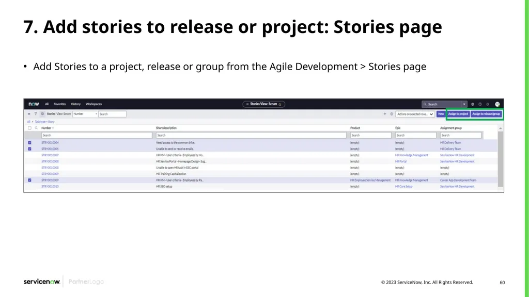529x297 pixels.
Task: Open Actions on selected rows dropdown
Action: tap(415, 114)
